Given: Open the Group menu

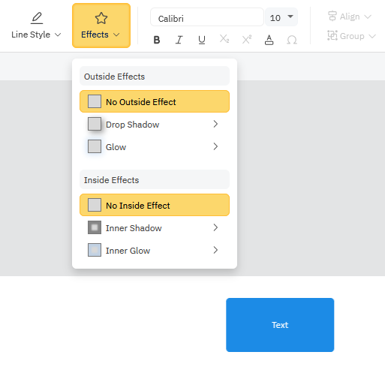Looking at the screenshot, I should (352, 36).
